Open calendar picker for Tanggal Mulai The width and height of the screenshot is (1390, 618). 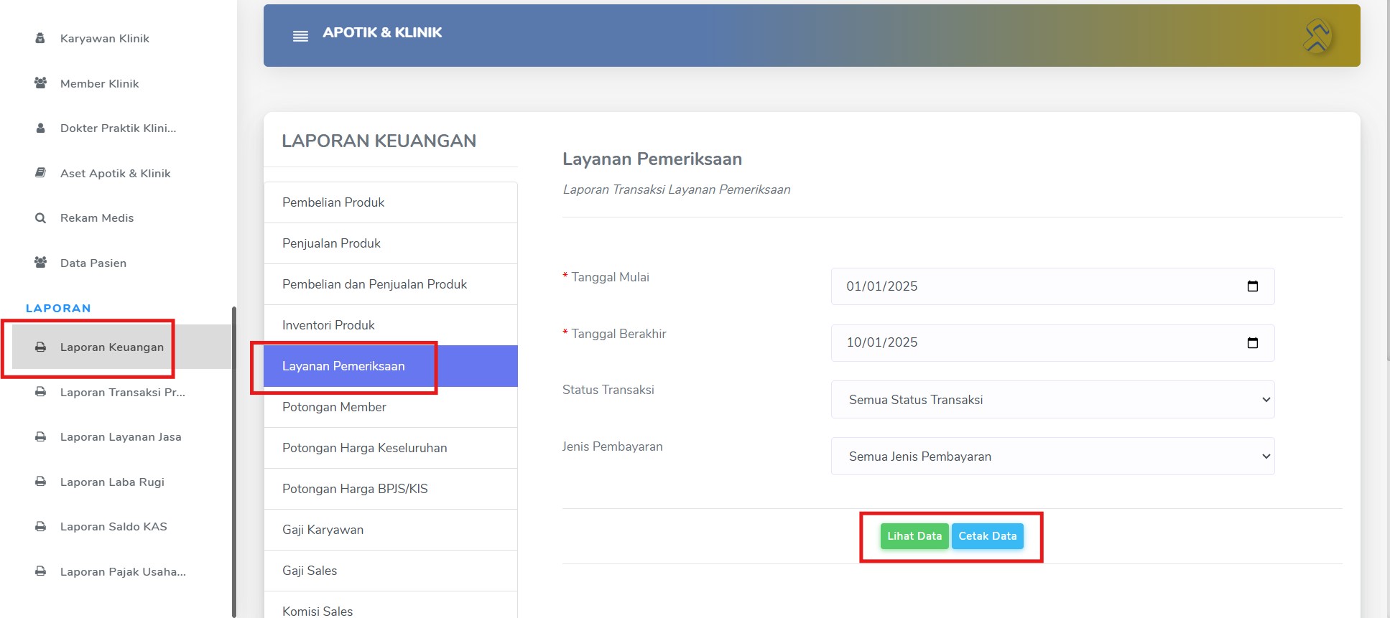pyautogui.click(x=1252, y=286)
